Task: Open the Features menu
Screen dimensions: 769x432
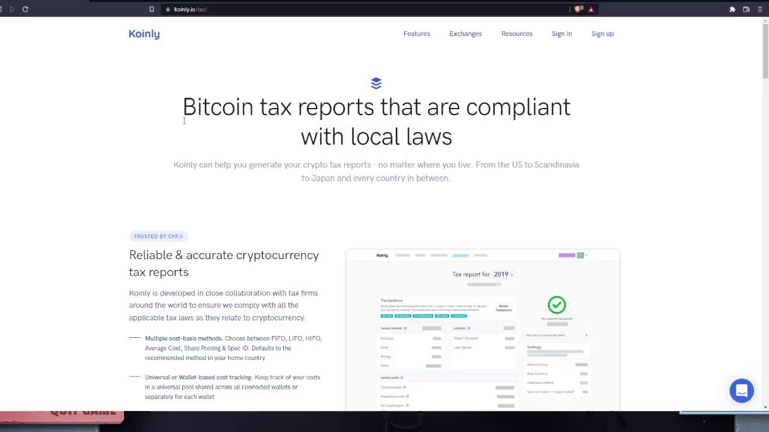Action: tap(416, 34)
